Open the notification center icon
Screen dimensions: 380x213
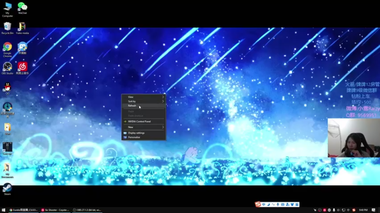point(373,210)
